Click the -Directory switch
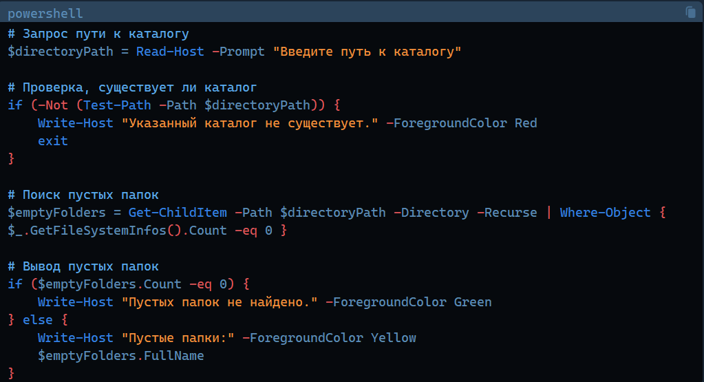Image resolution: width=704 pixels, height=382 pixels. [x=431, y=212]
